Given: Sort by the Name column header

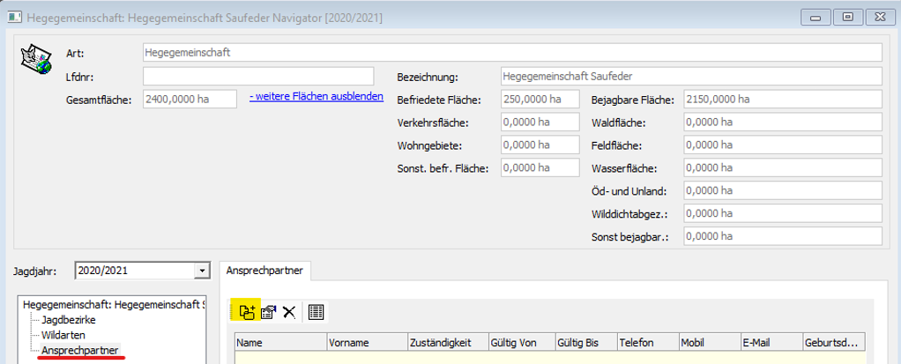Looking at the screenshot, I should pyautogui.click(x=279, y=343).
